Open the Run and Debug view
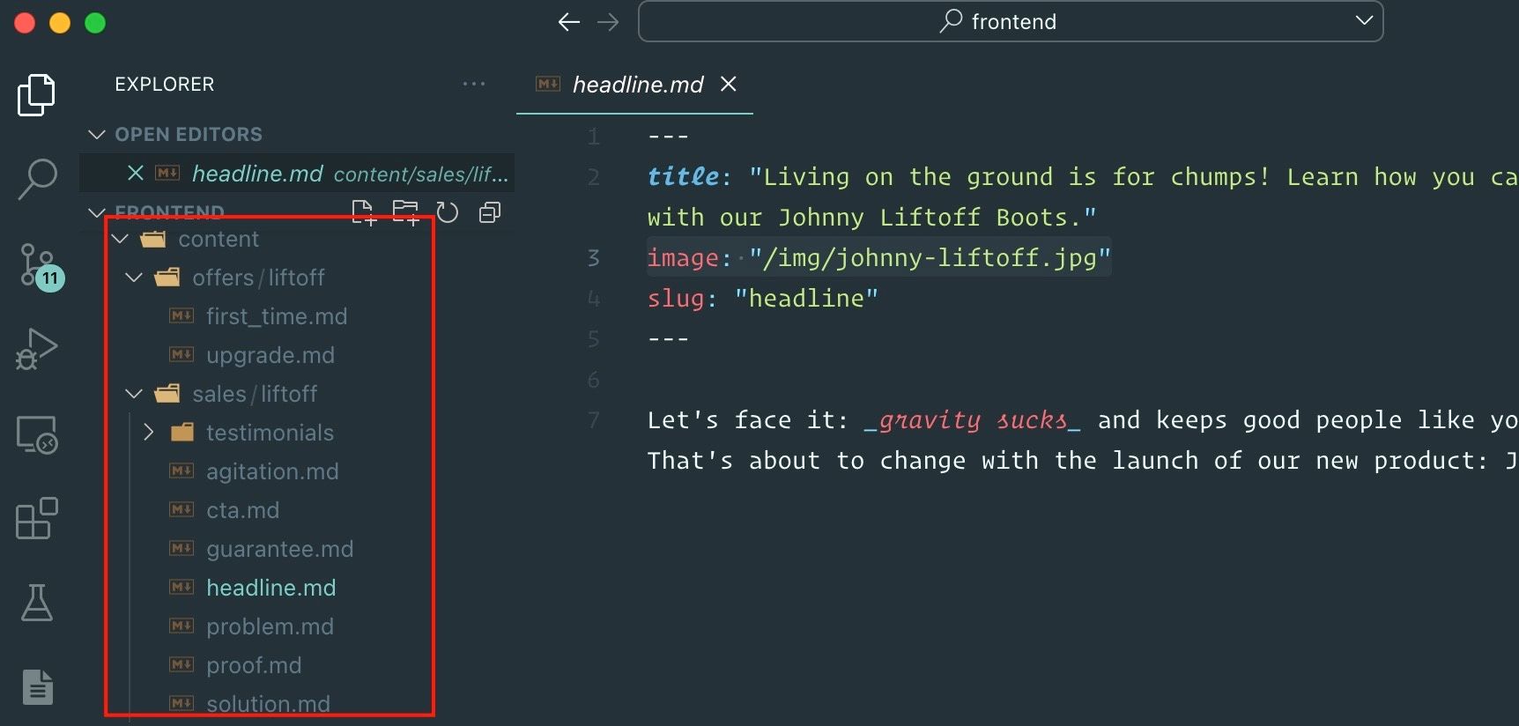The height and width of the screenshot is (726, 1519). pos(36,349)
